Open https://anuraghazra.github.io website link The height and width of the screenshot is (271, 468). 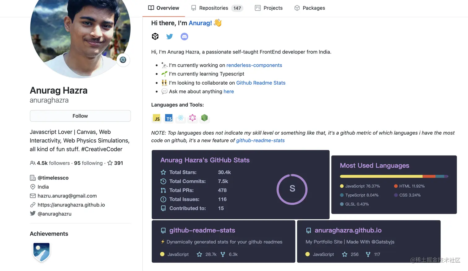point(71,205)
